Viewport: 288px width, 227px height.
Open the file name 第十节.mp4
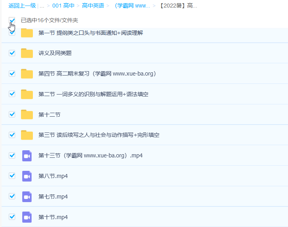coord(53,217)
